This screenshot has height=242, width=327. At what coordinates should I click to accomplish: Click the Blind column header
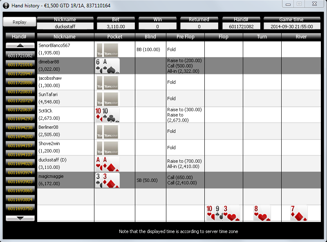pos(150,36)
